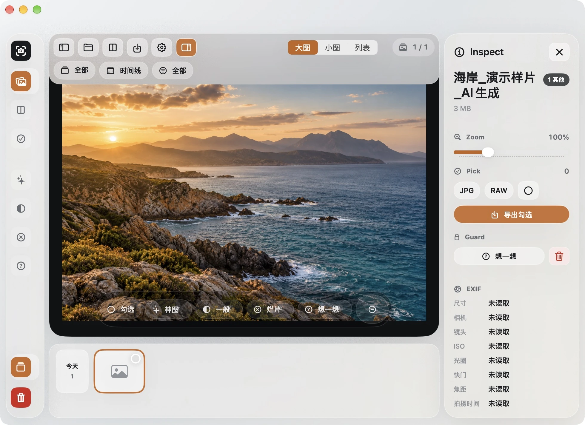Switch to 大图 view tab
This screenshot has width=585, height=425.
click(x=303, y=47)
